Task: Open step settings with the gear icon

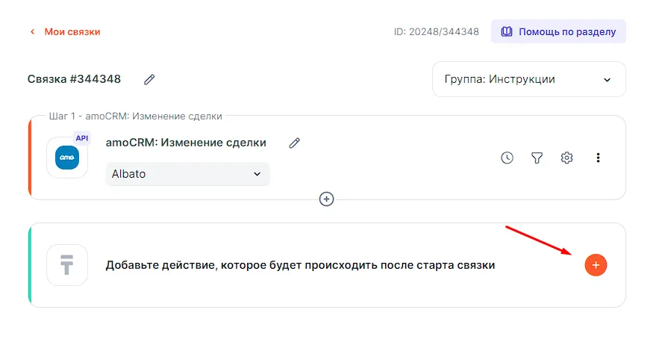Action: pyautogui.click(x=566, y=158)
